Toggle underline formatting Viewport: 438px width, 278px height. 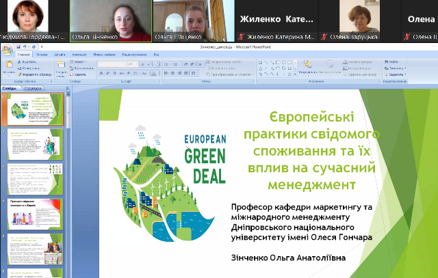tap(114, 73)
